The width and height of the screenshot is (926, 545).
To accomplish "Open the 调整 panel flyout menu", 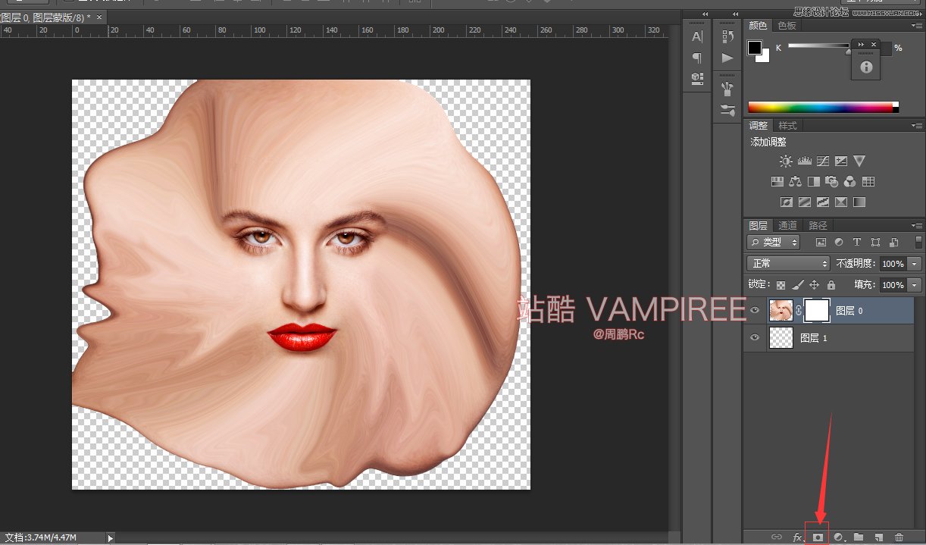I will 918,126.
